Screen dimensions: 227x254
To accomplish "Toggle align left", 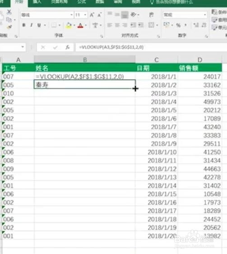I will click(110, 25).
